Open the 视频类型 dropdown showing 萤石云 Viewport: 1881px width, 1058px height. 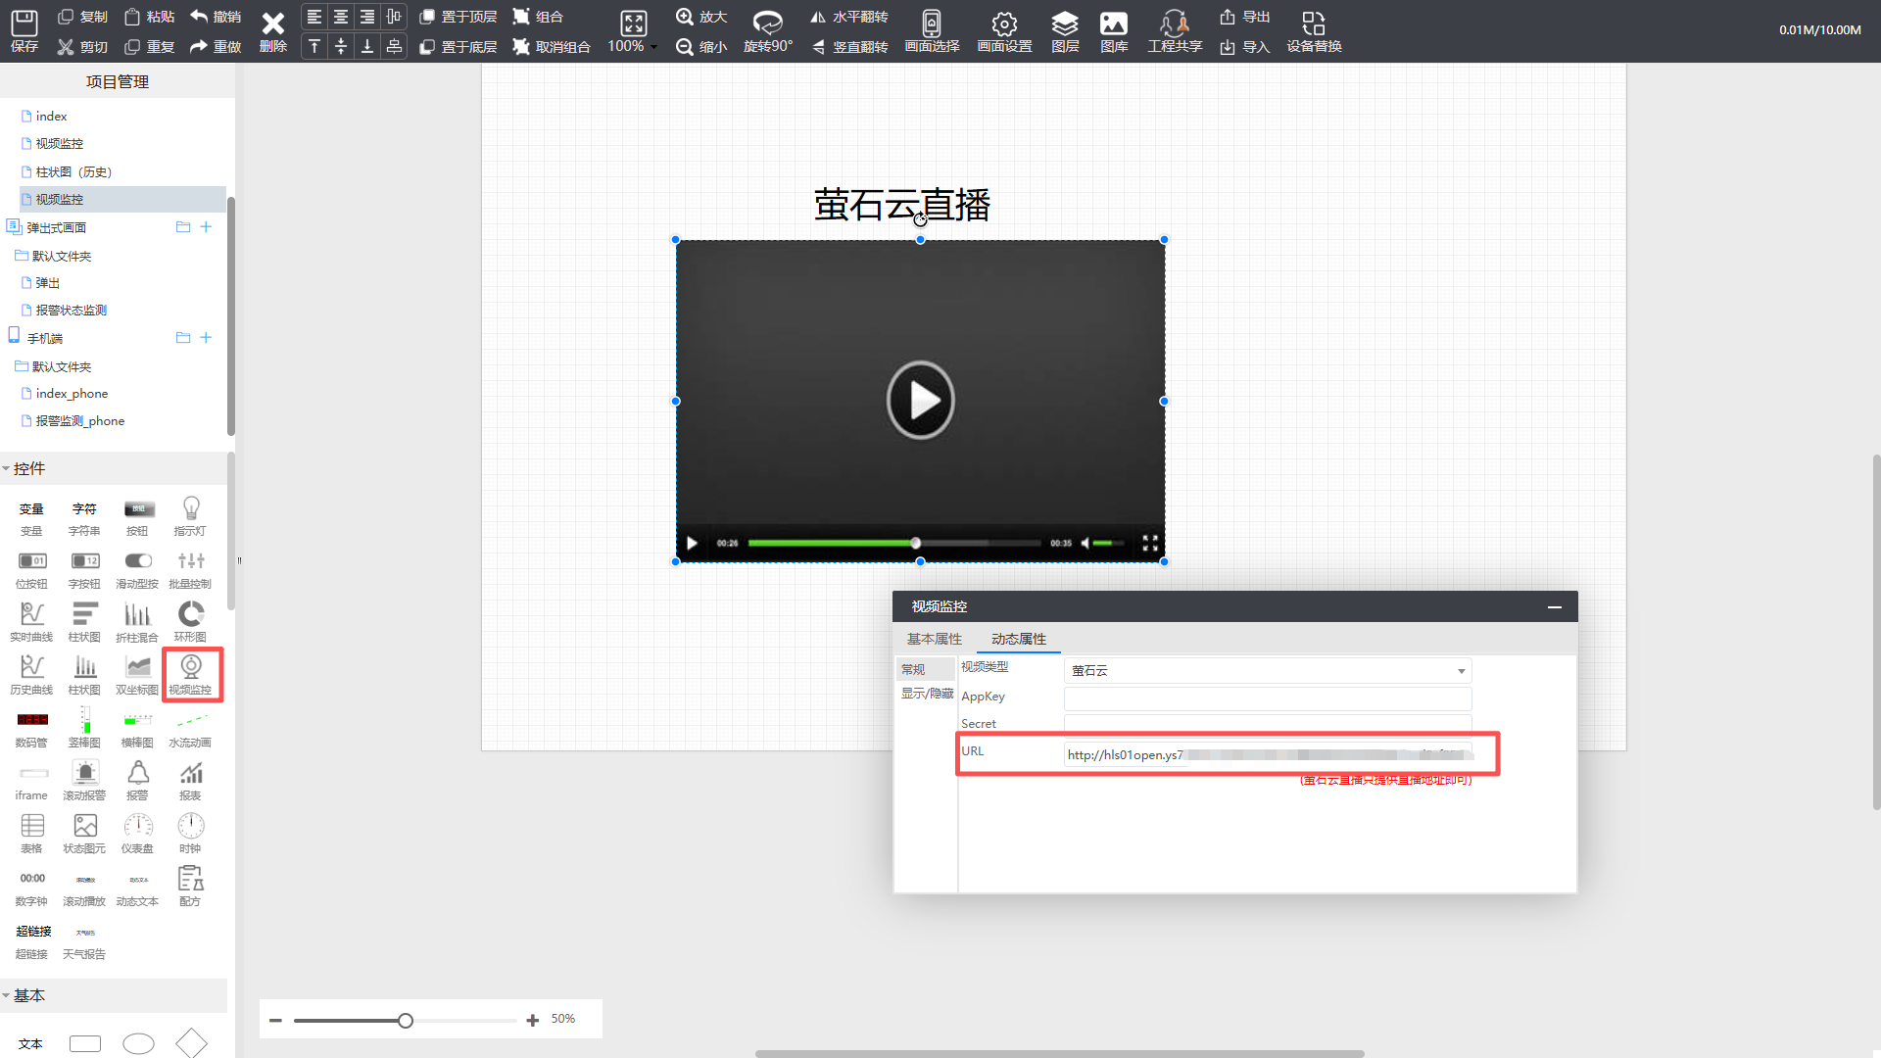(1267, 670)
